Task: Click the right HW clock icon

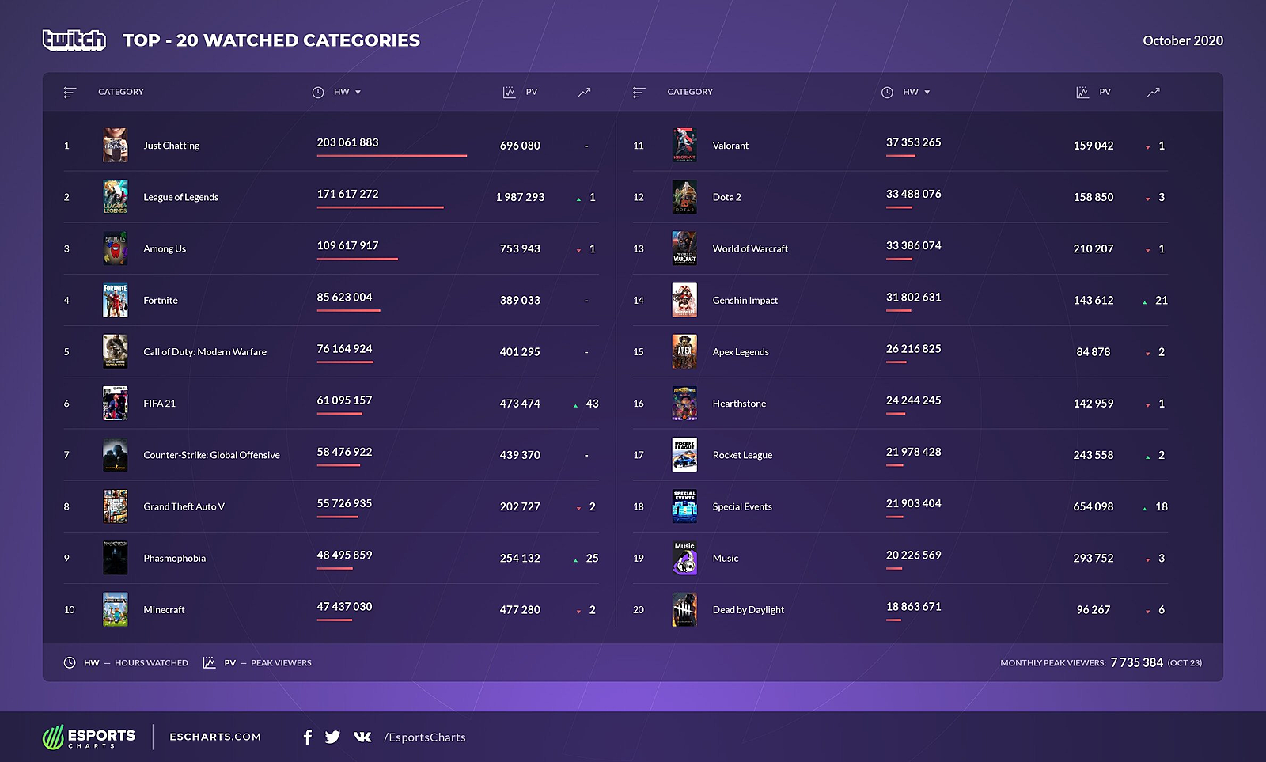Action: 887,93
